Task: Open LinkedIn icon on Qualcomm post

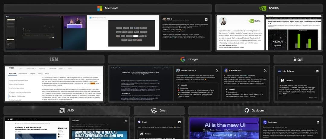Action: (x=318, y=122)
